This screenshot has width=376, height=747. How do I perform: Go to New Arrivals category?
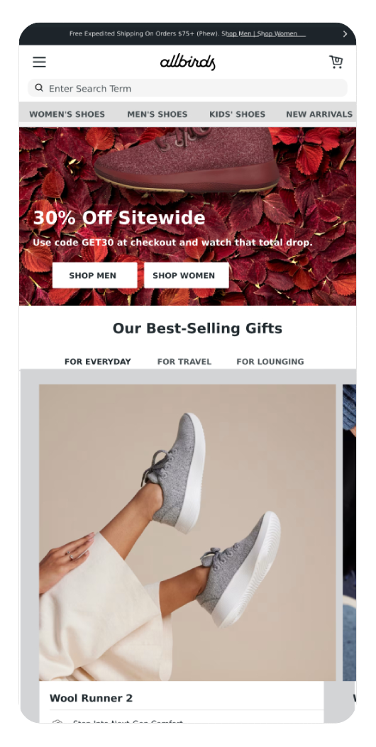coord(319,114)
